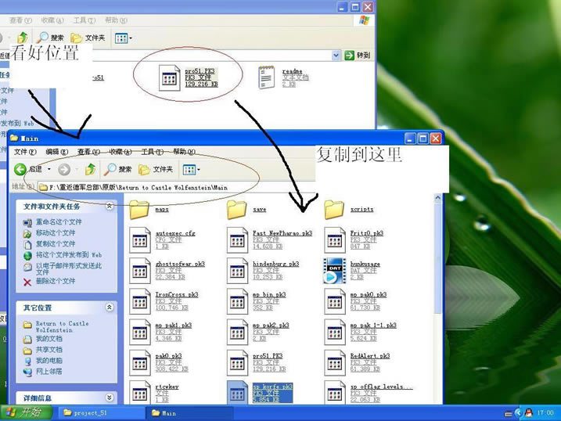Toggle Folders pane in Main window toolbar
This screenshot has height=421, width=561.
click(x=156, y=169)
